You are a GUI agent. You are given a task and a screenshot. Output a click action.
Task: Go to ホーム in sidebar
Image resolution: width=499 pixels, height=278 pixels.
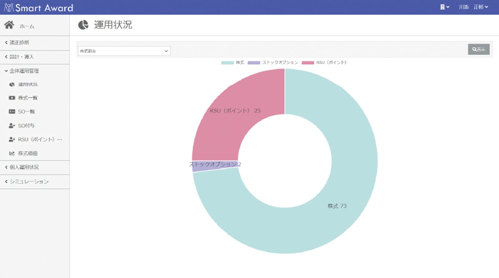coord(27,26)
